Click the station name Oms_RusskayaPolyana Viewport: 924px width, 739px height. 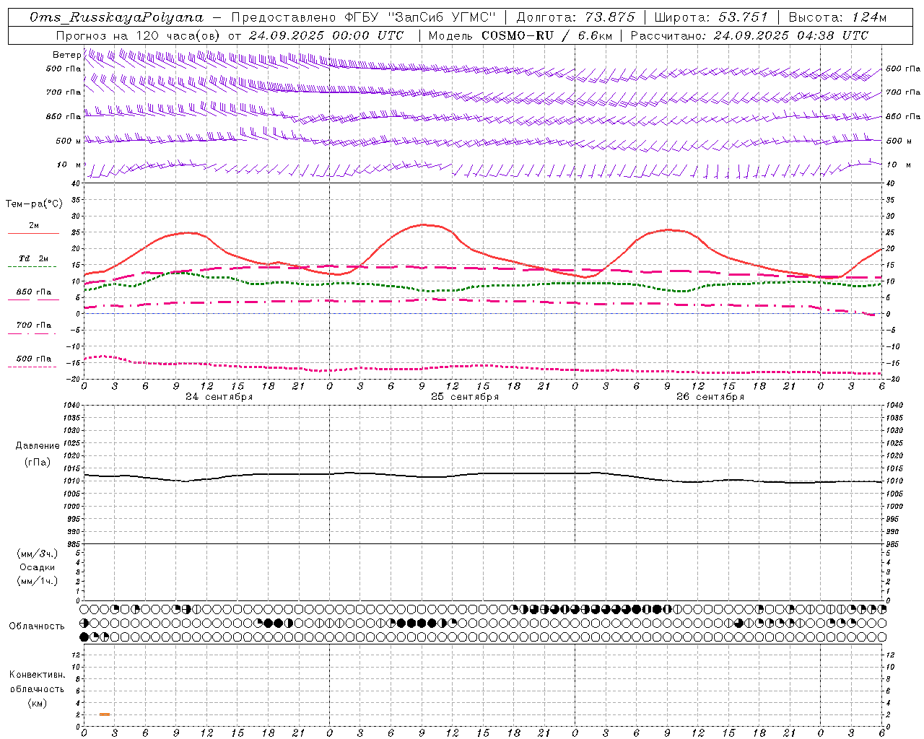point(117,17)
